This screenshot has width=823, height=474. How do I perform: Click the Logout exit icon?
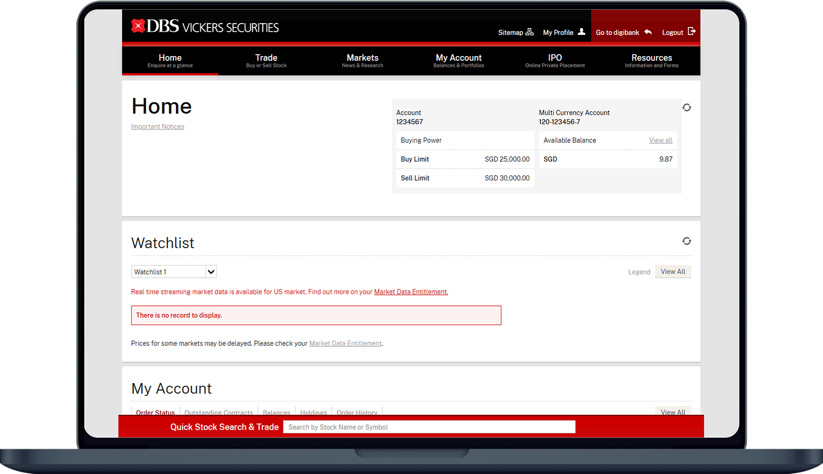(x=691, y=32)
